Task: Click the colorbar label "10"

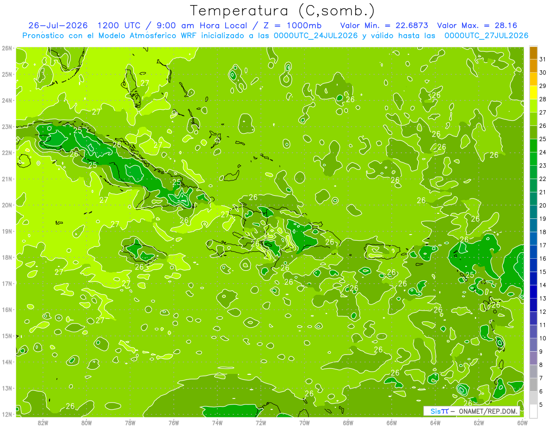Action: point(543,338)
